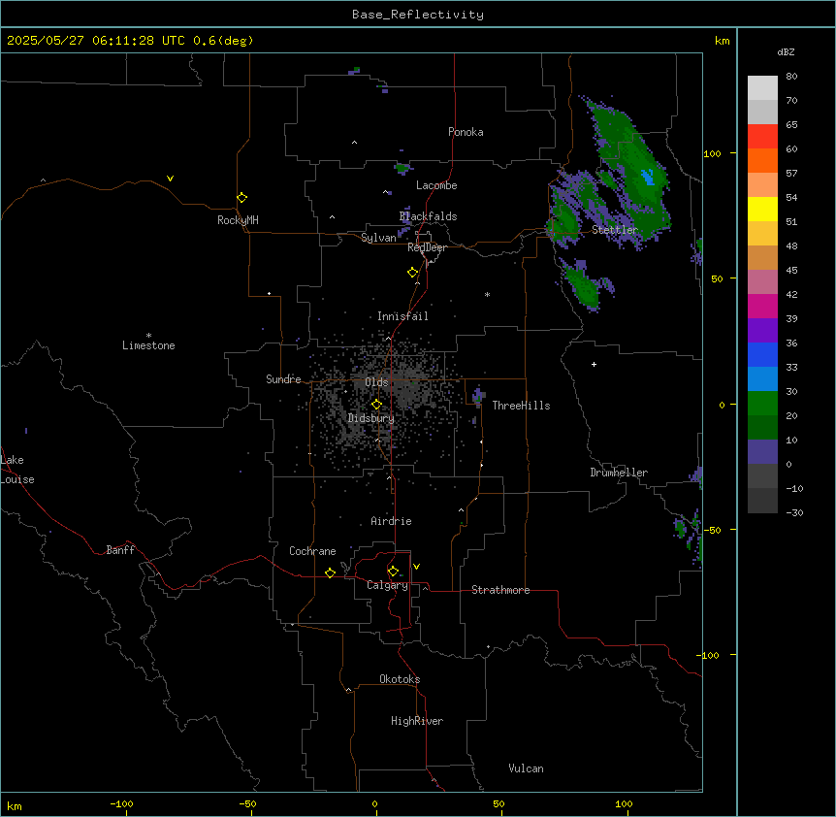Select the Calgary label

[x=388, y=585]
